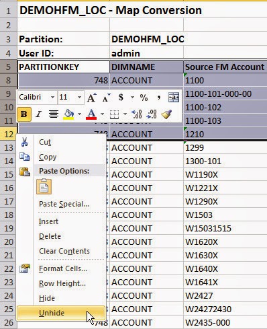This screenshot has width=267, height=329.
Task: Click the Paste clipboard icon in menu
Action: 25,172
